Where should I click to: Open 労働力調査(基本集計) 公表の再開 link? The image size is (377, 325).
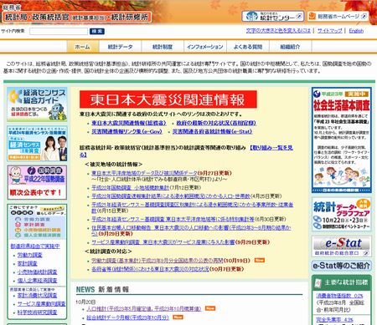click(158, 261)
